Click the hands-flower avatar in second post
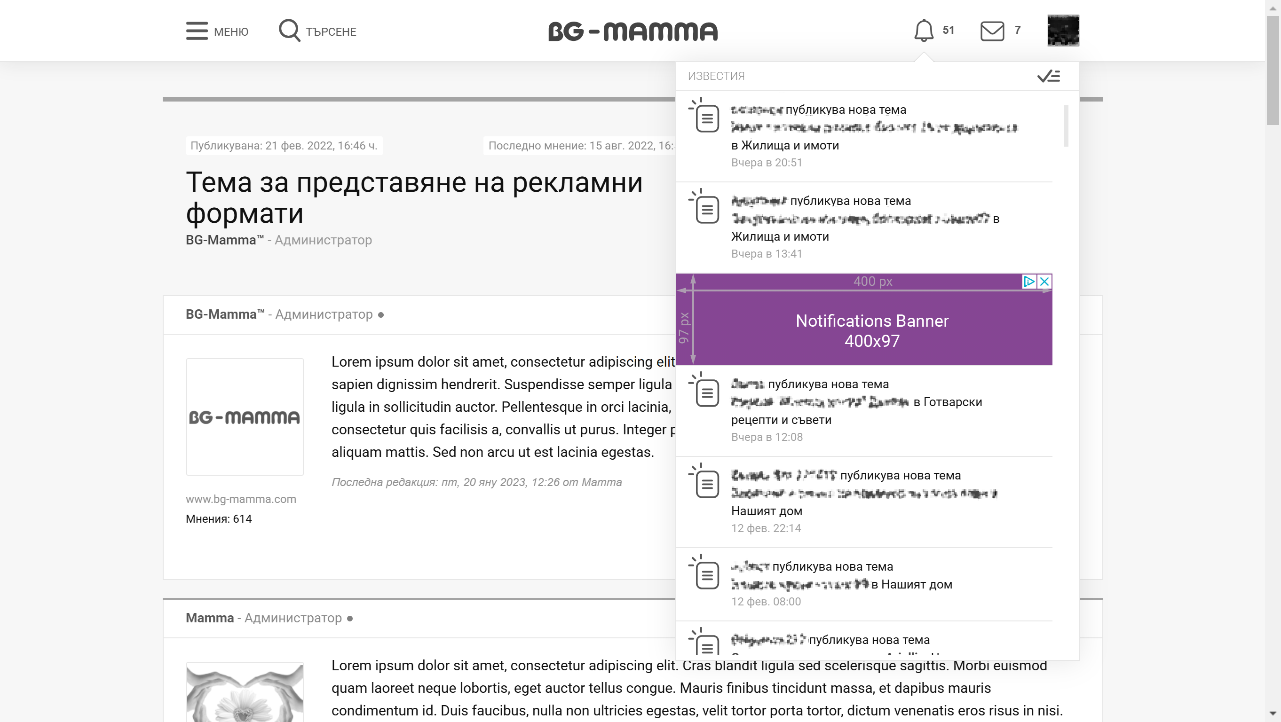The height and width of the screenshot is (722, 1281). [245, 692]
